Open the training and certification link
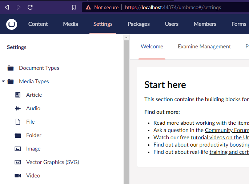This screenshot has height=184, width=249. click(229, 152)
